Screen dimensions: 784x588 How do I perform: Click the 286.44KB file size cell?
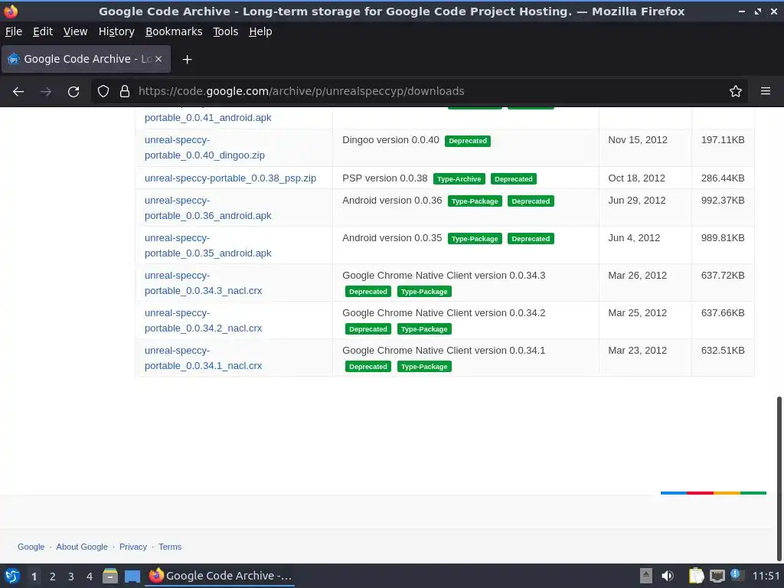(x=723, y=178)
